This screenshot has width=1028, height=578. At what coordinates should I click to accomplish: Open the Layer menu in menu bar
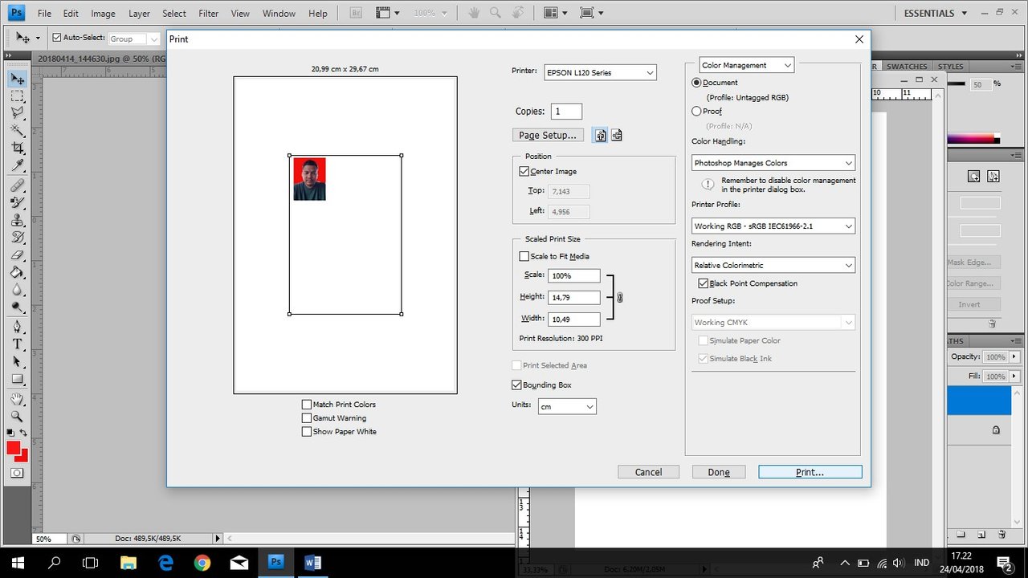pos(139,14)
